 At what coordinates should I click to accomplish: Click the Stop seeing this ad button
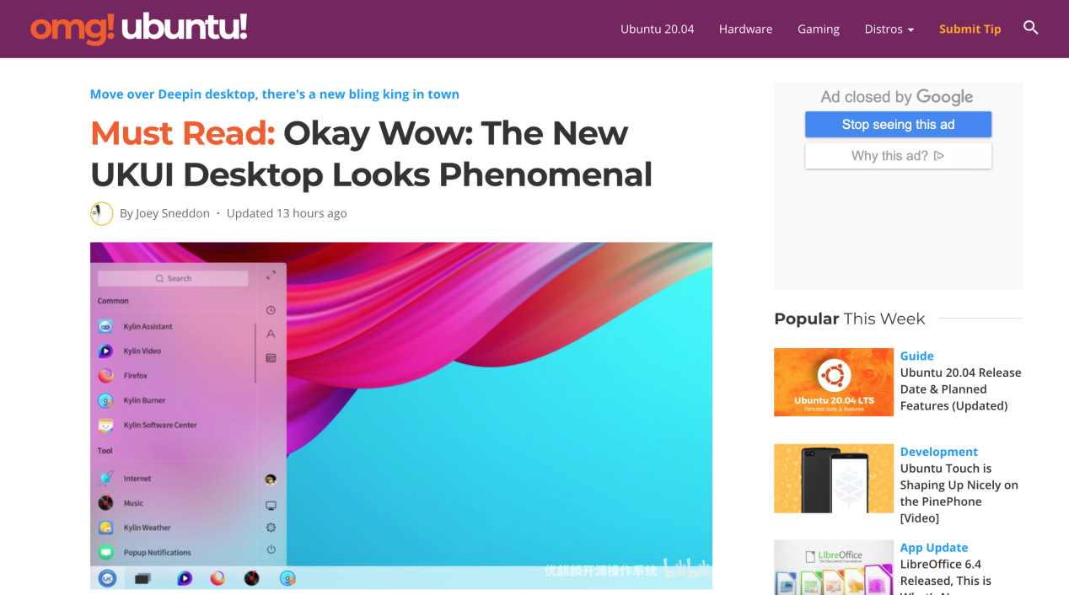898,125
